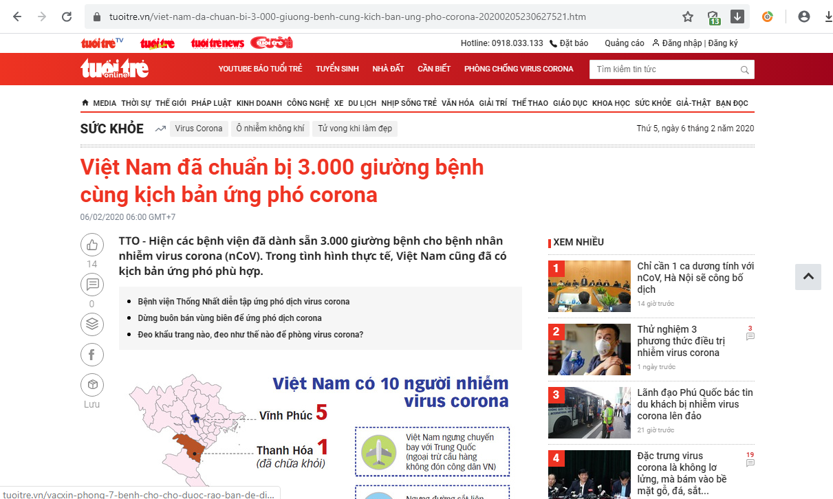Open the Chrome profile avatar

coord(803,17)
